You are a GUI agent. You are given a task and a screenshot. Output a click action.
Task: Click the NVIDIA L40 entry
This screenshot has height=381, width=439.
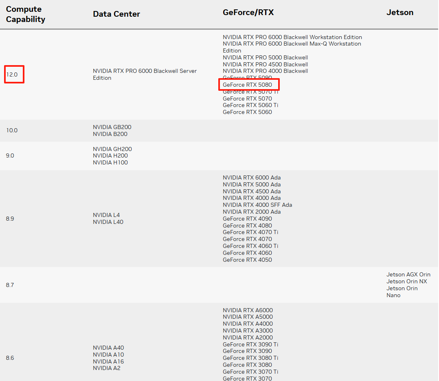pos(108,222)
